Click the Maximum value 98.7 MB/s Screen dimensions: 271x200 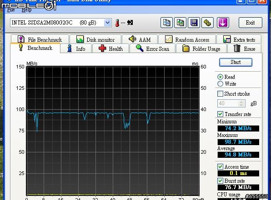pyautogui.click(x=238, y=142)
